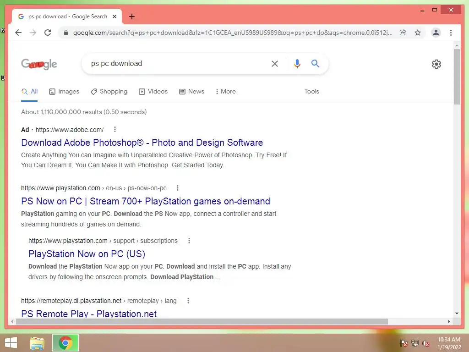Open the Chrome profile avatar
This screenshot has width=469, height=352.
click(436, 33)
